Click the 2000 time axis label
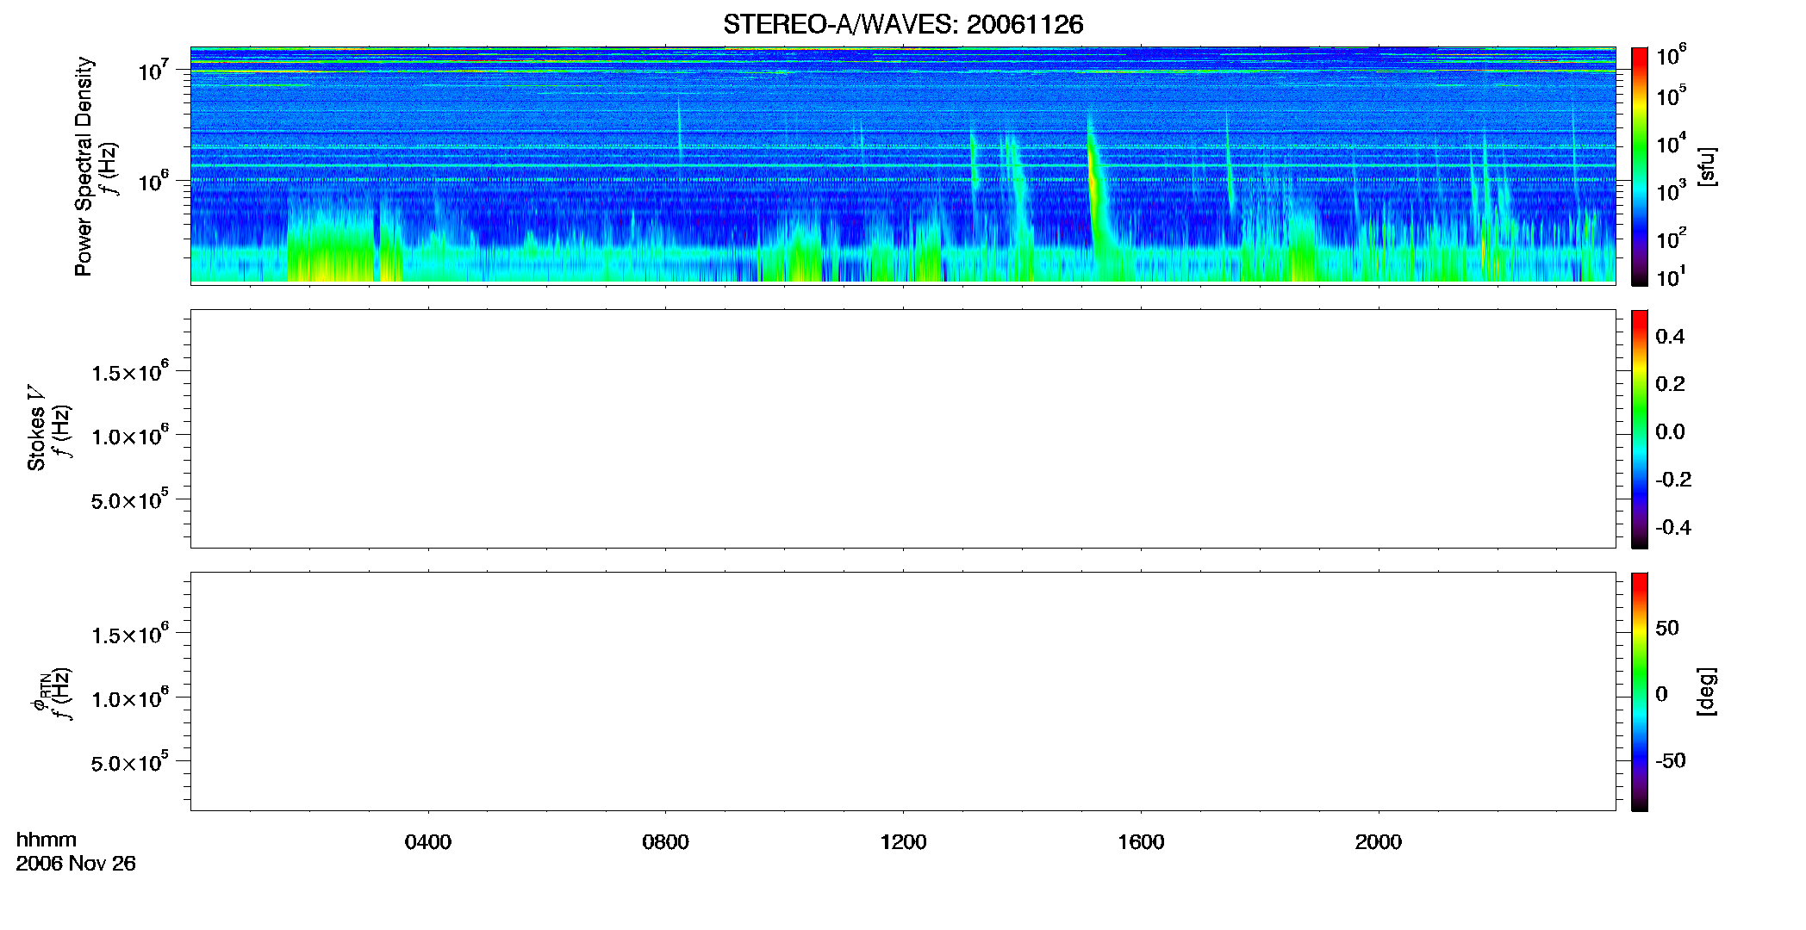This screenshot has width=1806, height=930. (x=1378, y=842)
